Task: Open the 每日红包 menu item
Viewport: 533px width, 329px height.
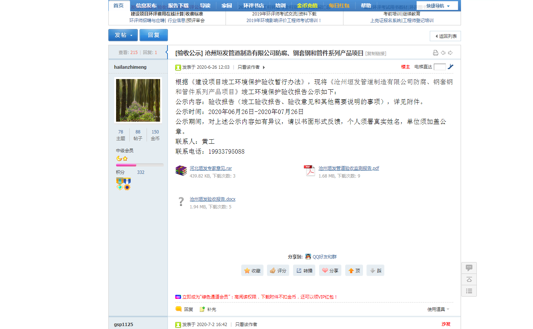Action: tap(339, 6)
